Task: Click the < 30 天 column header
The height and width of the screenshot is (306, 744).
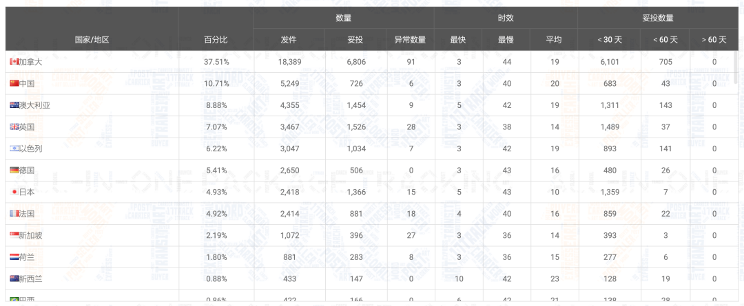Action: point(610,40)
